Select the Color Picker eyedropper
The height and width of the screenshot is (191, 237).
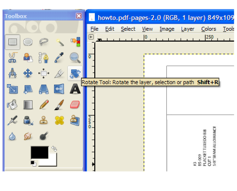tap(59, 58)
